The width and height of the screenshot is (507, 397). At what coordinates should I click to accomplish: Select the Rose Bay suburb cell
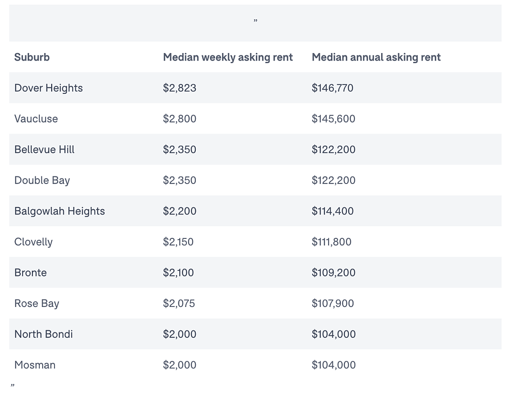click(37, 303)
